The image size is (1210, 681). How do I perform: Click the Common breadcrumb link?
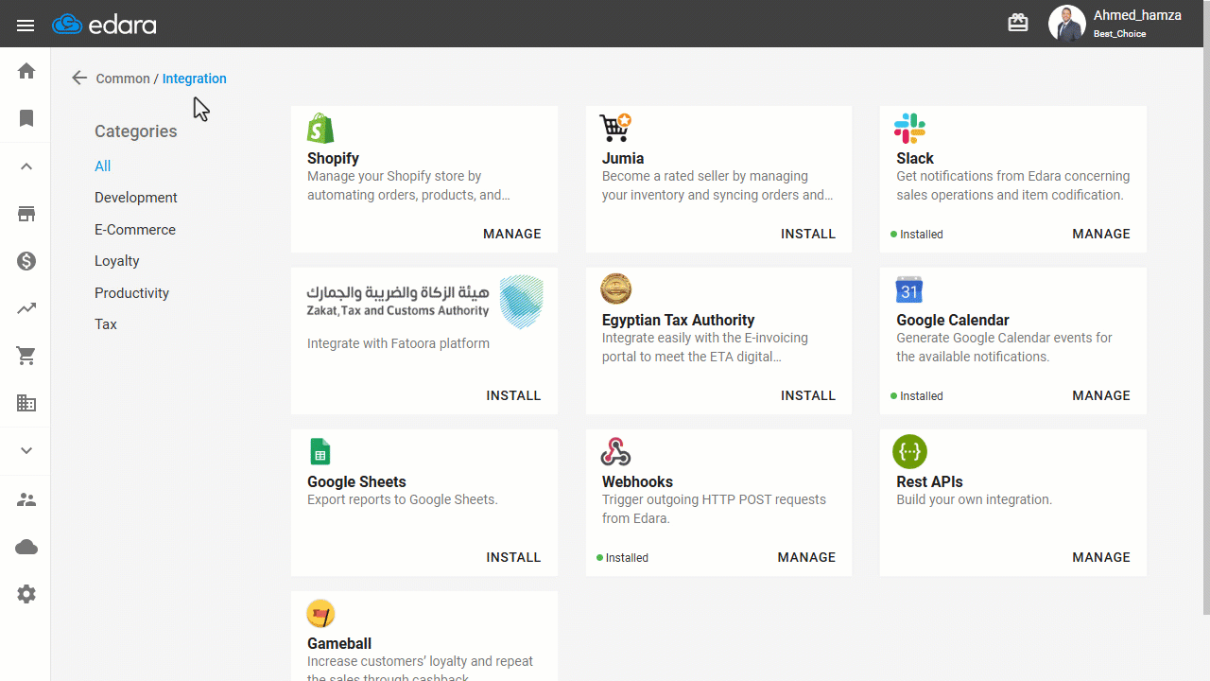coord(123,79)
